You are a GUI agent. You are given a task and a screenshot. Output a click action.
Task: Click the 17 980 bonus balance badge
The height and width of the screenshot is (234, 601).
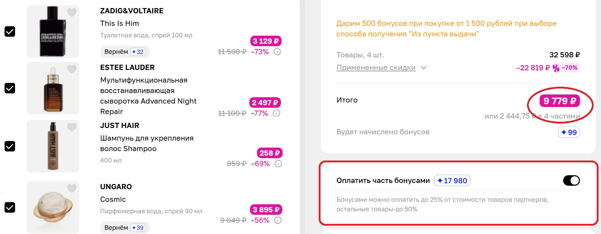point(452,180)
